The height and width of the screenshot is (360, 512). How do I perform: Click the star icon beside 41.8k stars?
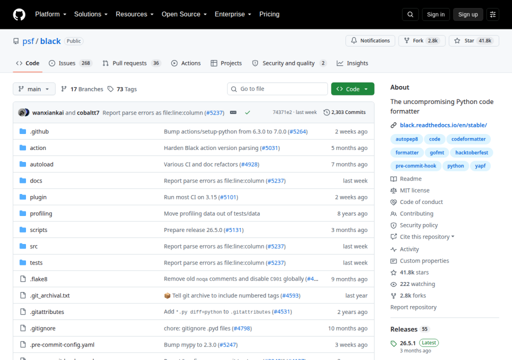click(393, 272)
